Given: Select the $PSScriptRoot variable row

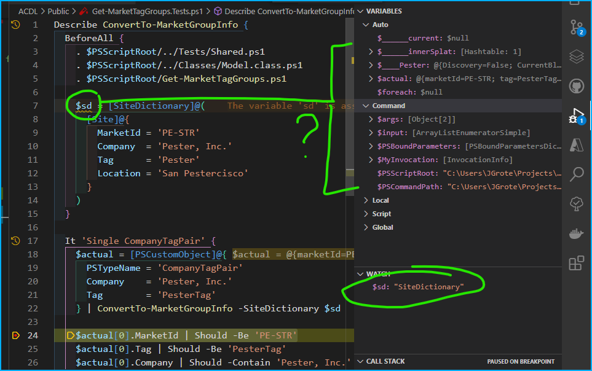Looking at the screenshot, I should [x=458, y=173].
